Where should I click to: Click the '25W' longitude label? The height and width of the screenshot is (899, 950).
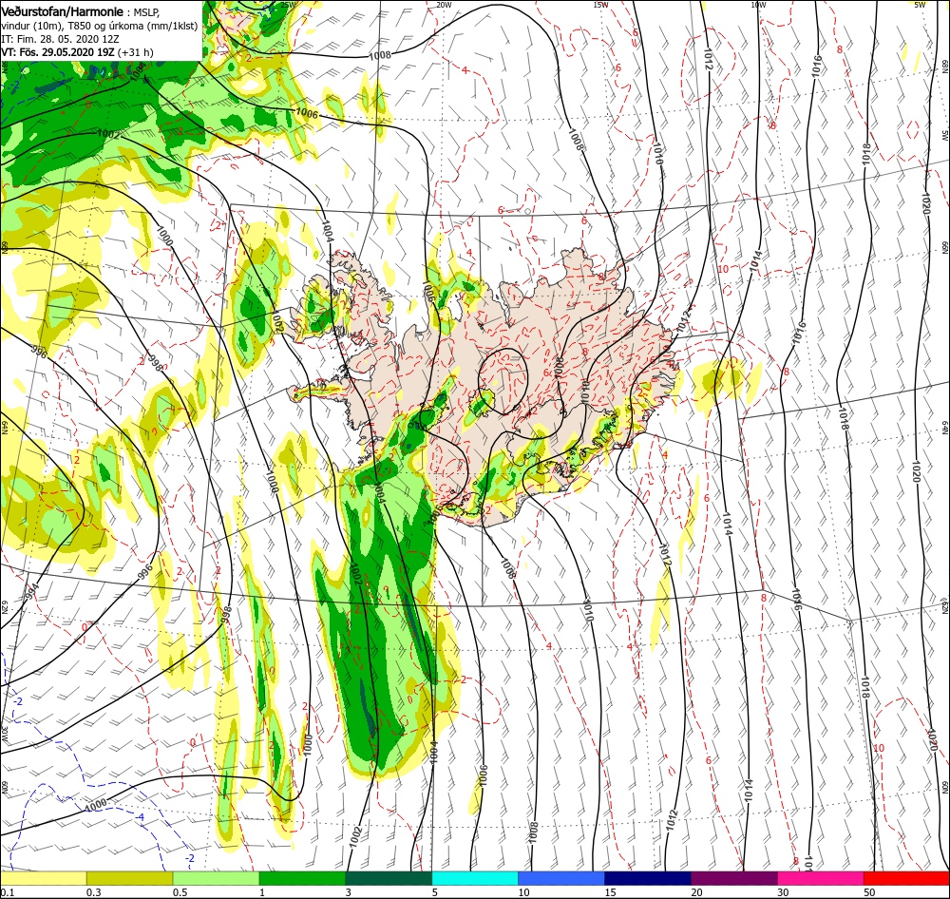[289, 5]
